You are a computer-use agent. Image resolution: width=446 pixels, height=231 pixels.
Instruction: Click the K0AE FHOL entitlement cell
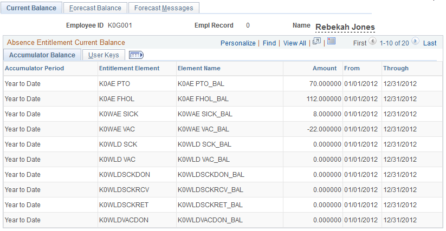coord(117,99)
